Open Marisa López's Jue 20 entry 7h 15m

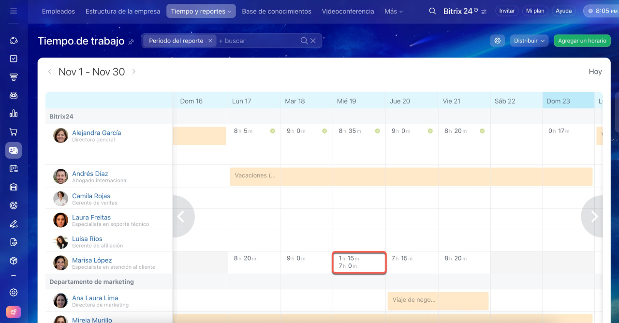[402, 258]
